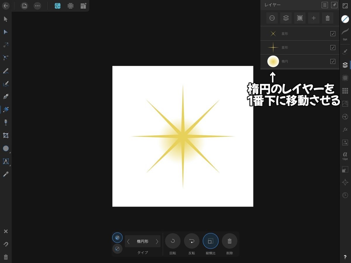Select the blue Node tool

(x=6, y=32)
